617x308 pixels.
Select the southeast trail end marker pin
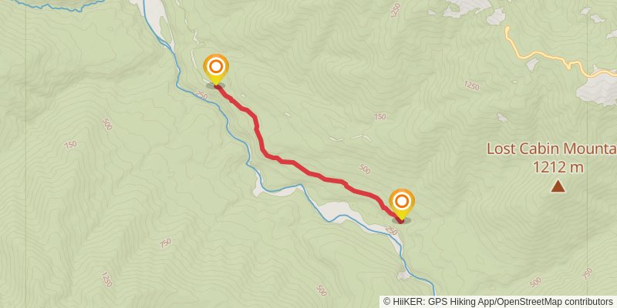401,205
